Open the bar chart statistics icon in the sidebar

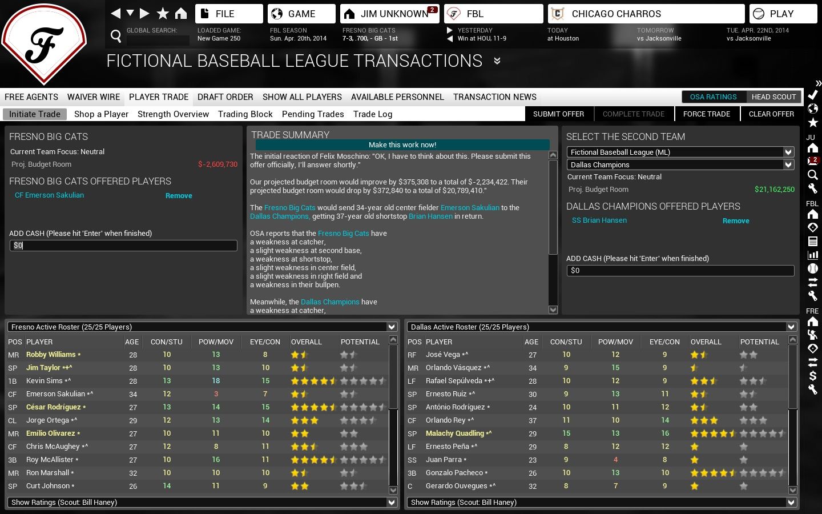pyautogui.click(x=813, y=255)
